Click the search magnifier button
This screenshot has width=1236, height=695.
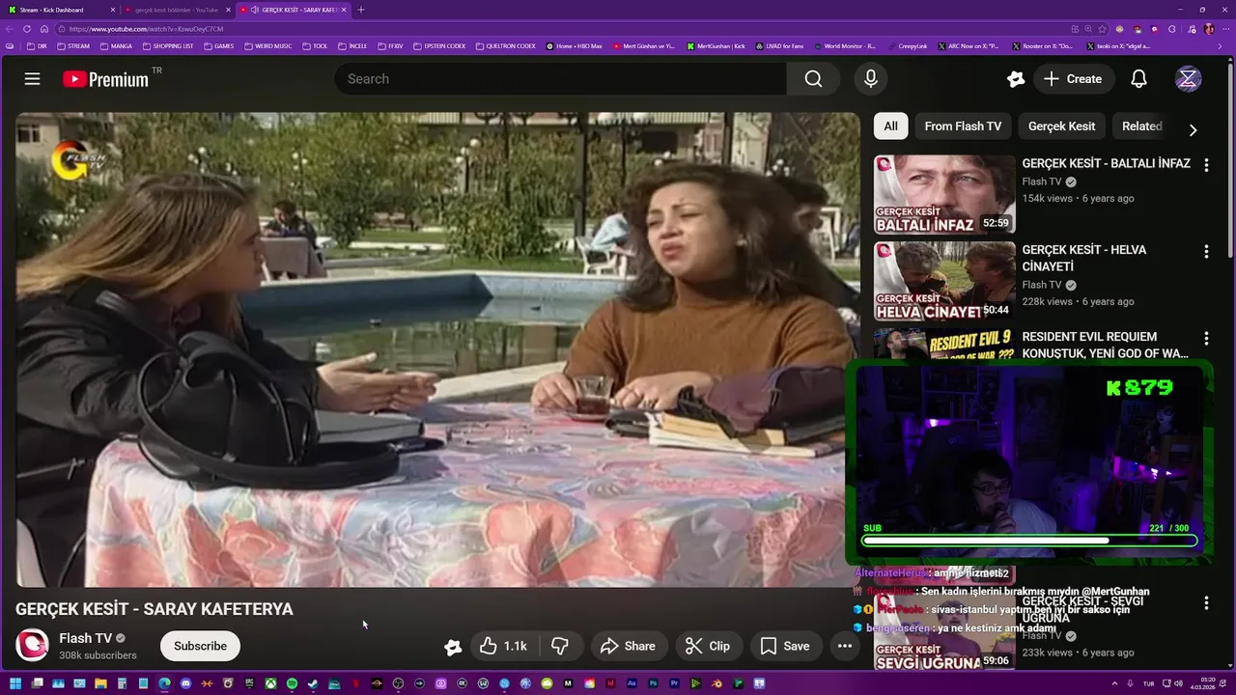813,79
